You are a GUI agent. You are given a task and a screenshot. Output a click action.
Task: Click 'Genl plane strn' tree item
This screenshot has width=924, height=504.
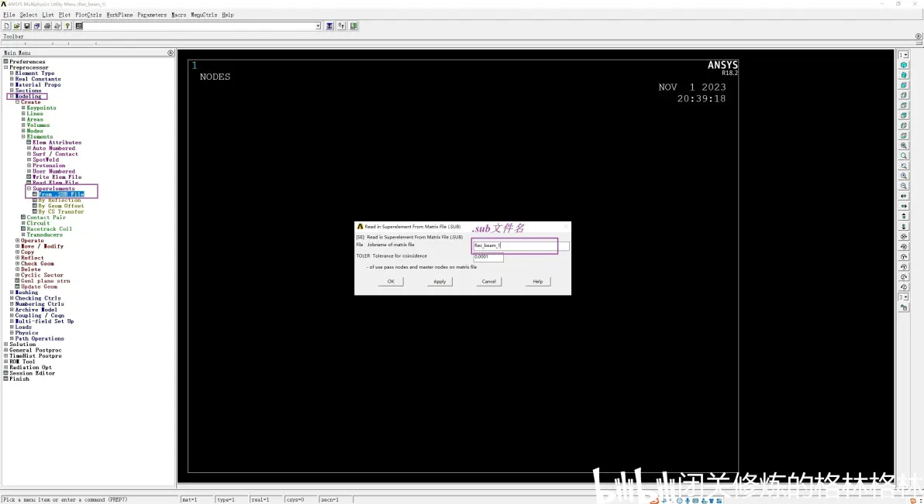click(46, 281)
